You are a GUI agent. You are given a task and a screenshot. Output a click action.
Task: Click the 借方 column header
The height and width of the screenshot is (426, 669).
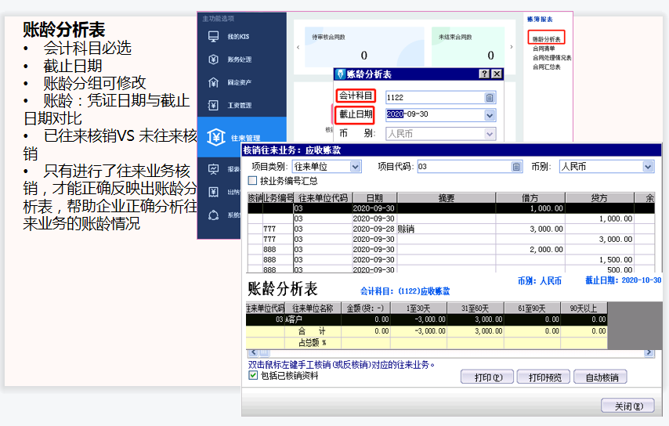click(530, 198)
